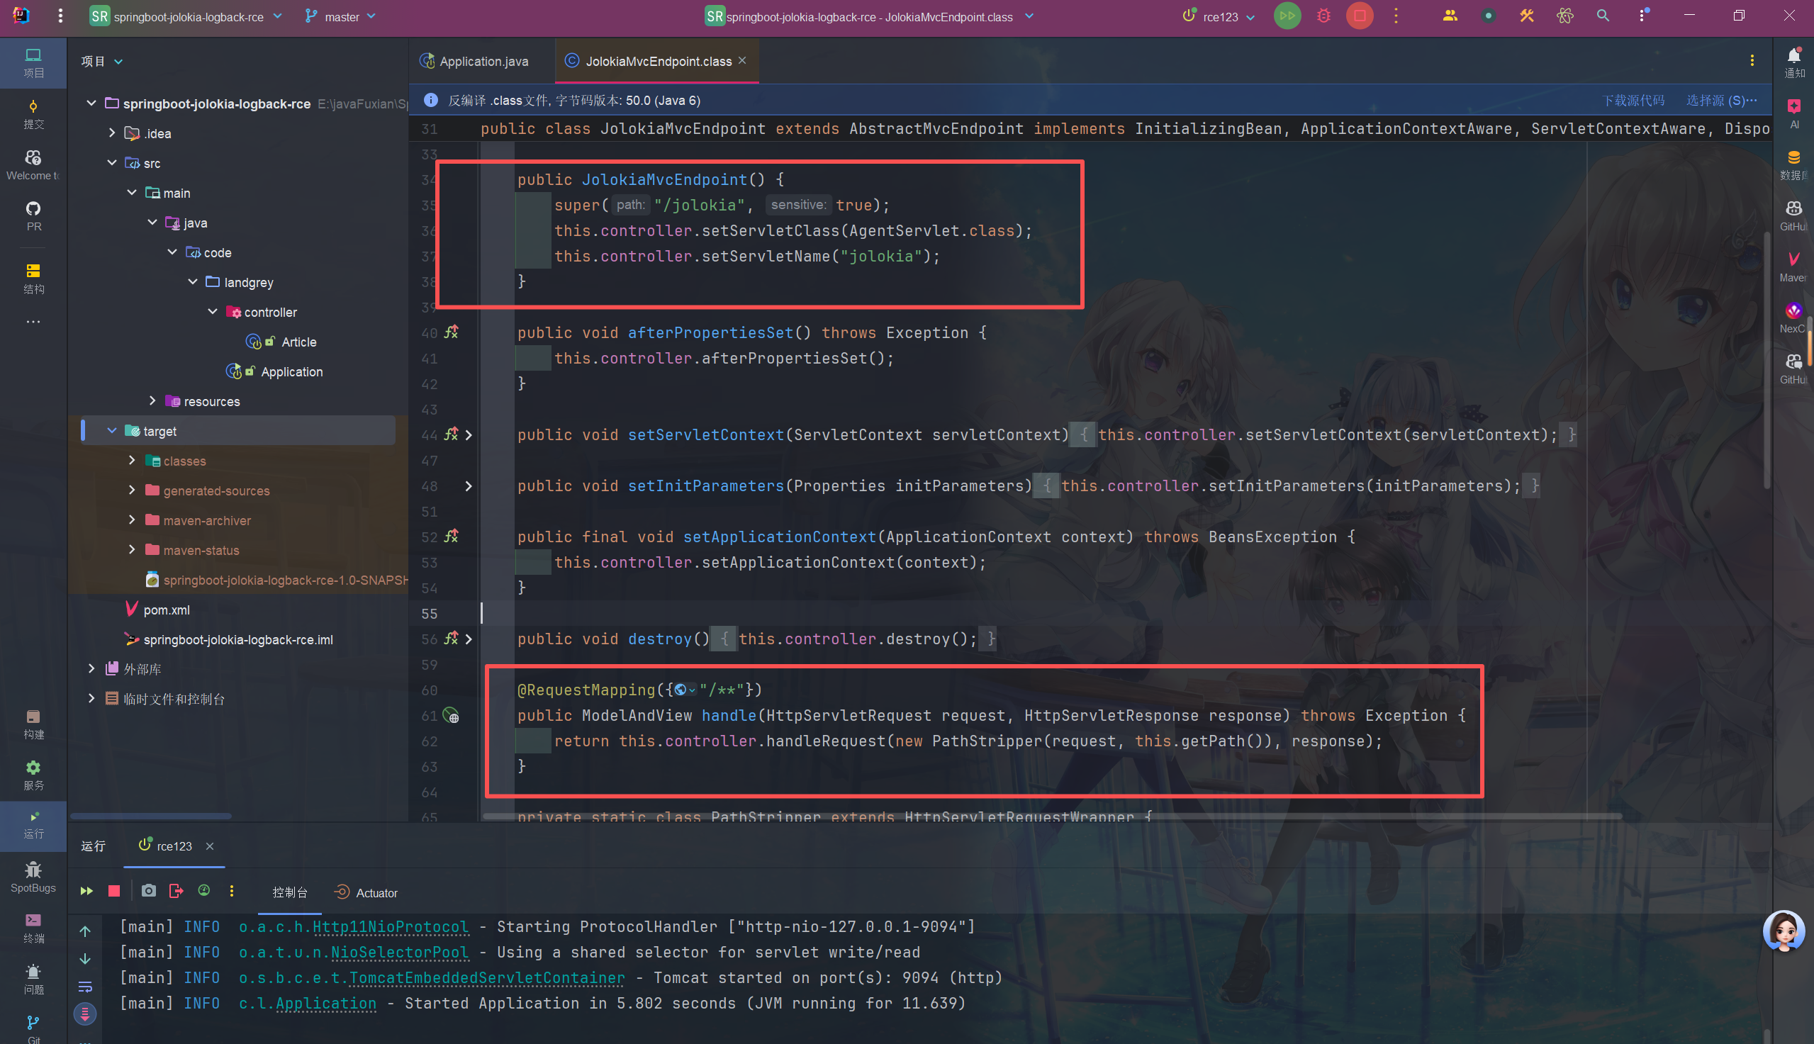The height and width of the screenshot is (1044, 1814).
Task: Collapse the target folder in project tree
Action: [112, 431]
